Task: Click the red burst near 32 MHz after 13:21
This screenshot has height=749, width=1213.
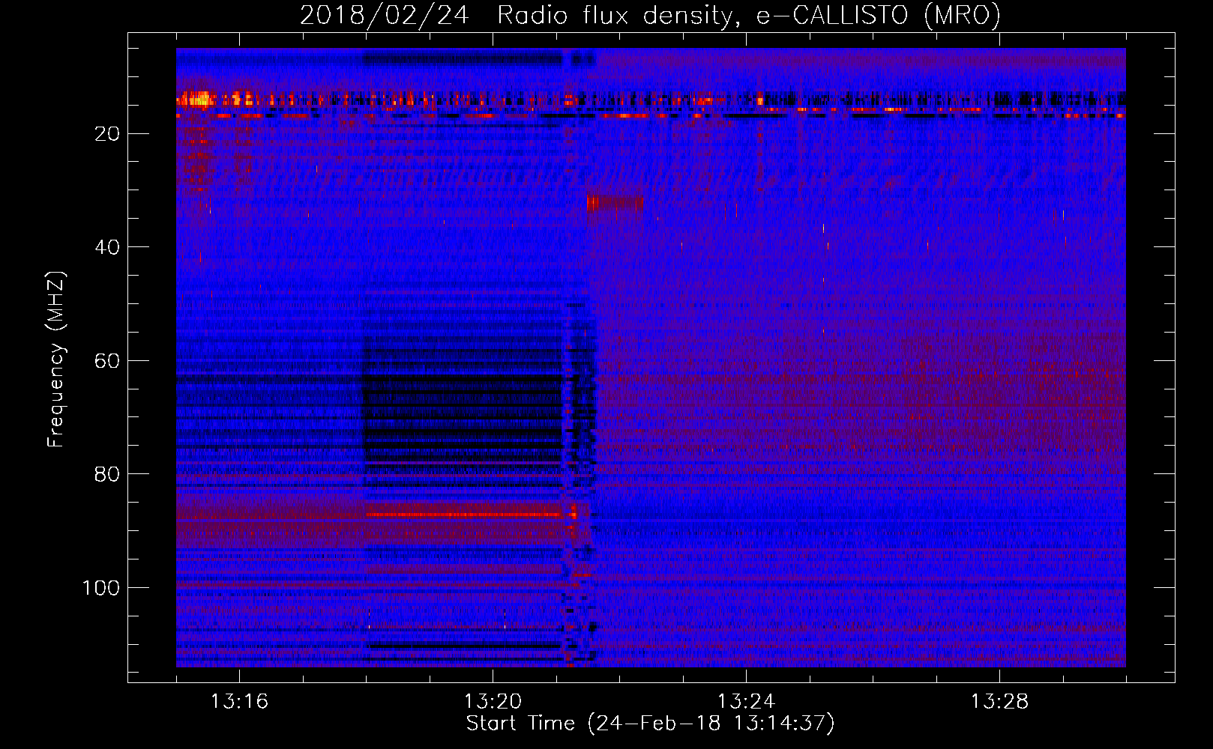Action: click(x=615, y=203)
